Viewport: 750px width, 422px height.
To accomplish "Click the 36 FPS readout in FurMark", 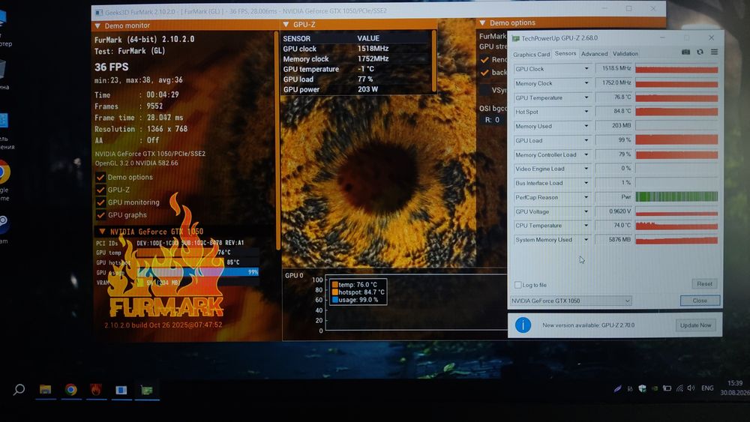I will [x=112, y=67].
